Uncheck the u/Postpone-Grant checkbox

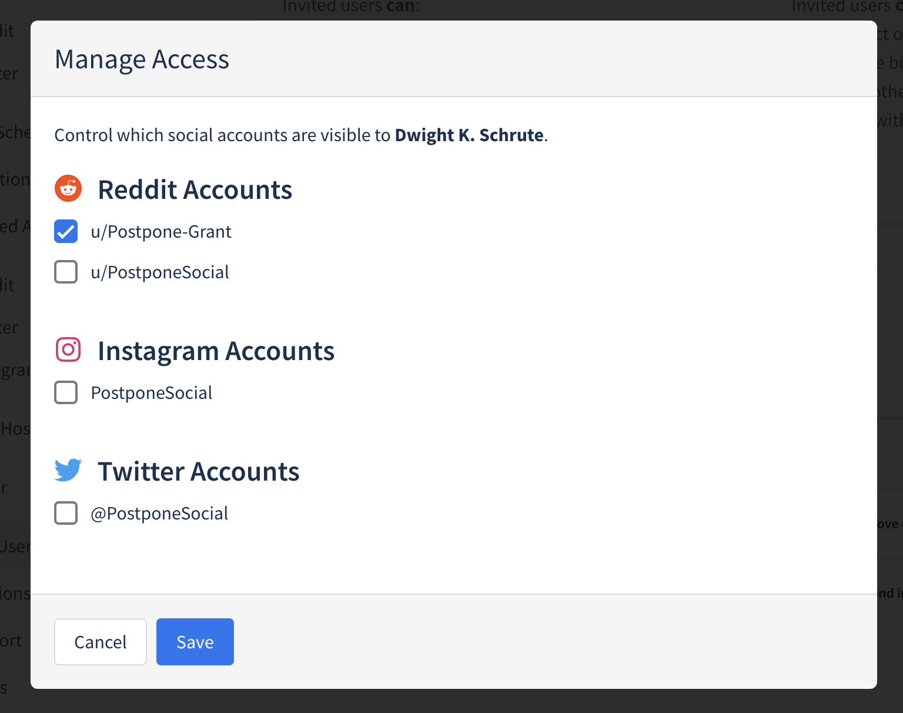pyautogui.click(x=66, y=231)
